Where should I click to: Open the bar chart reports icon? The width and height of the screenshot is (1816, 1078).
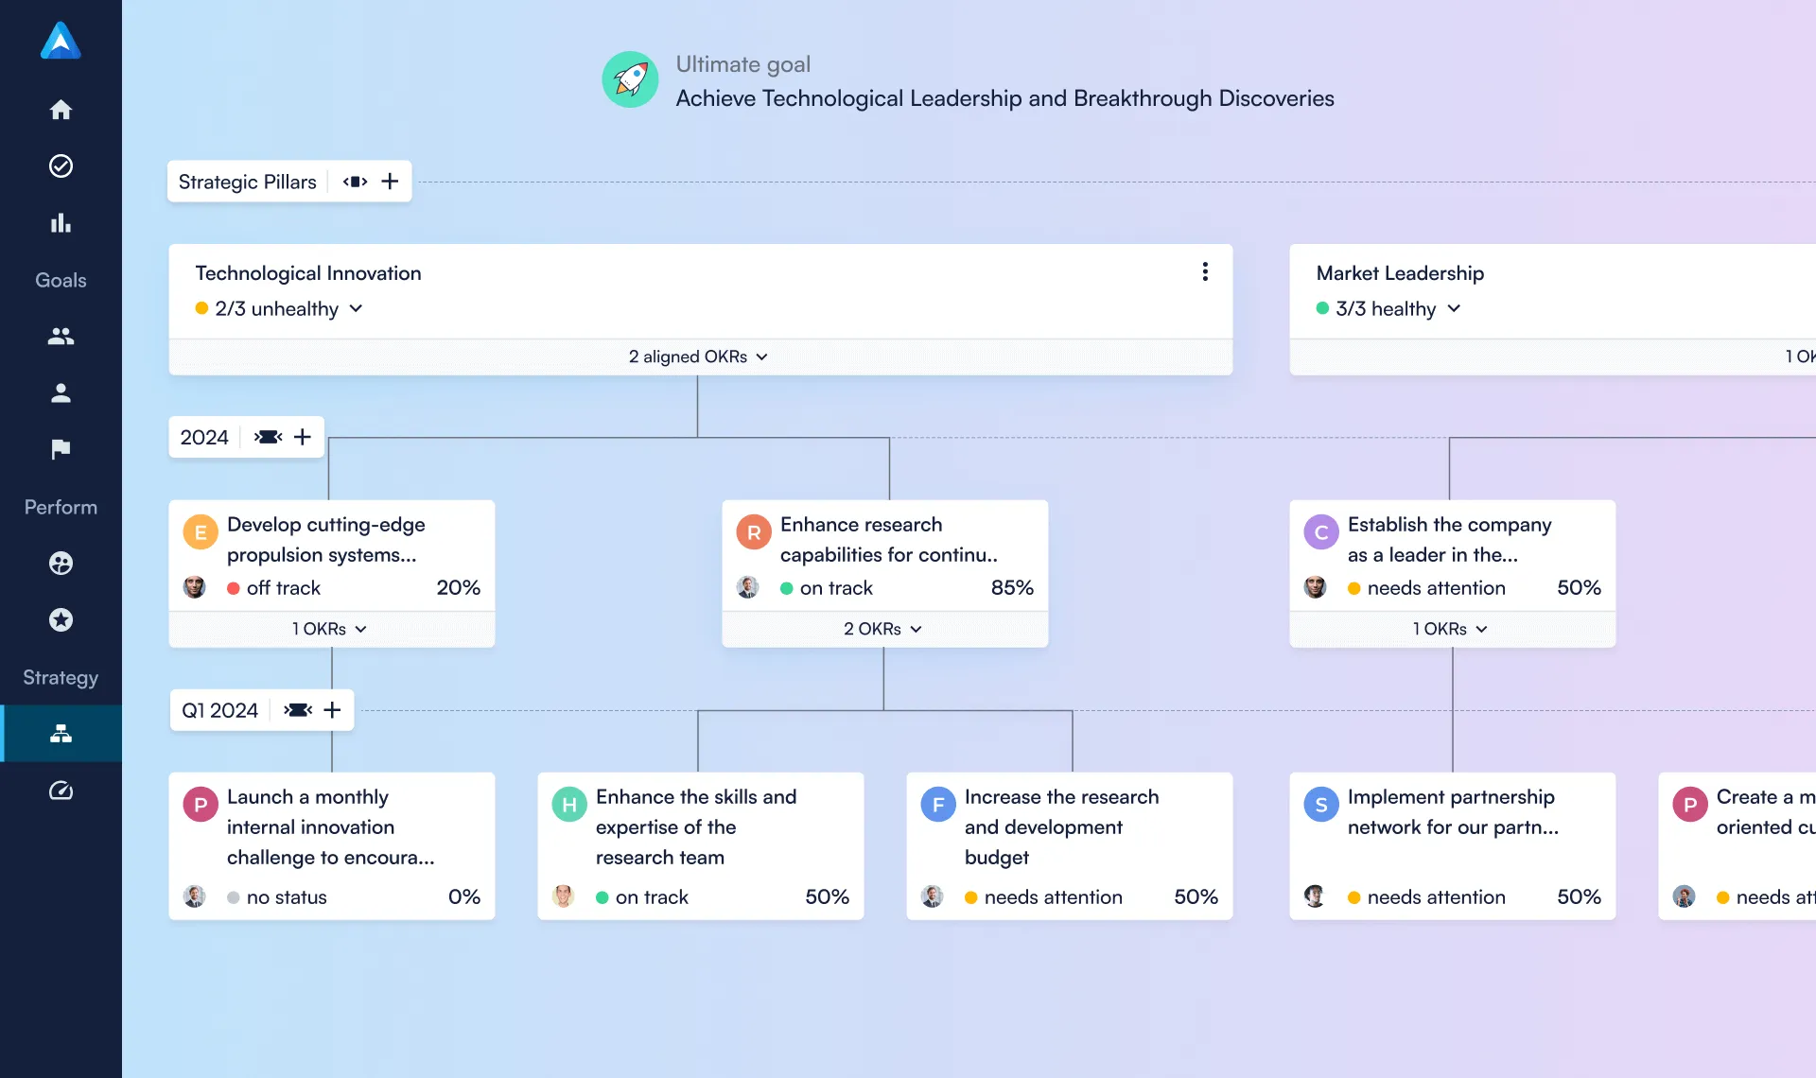[61, 223]
